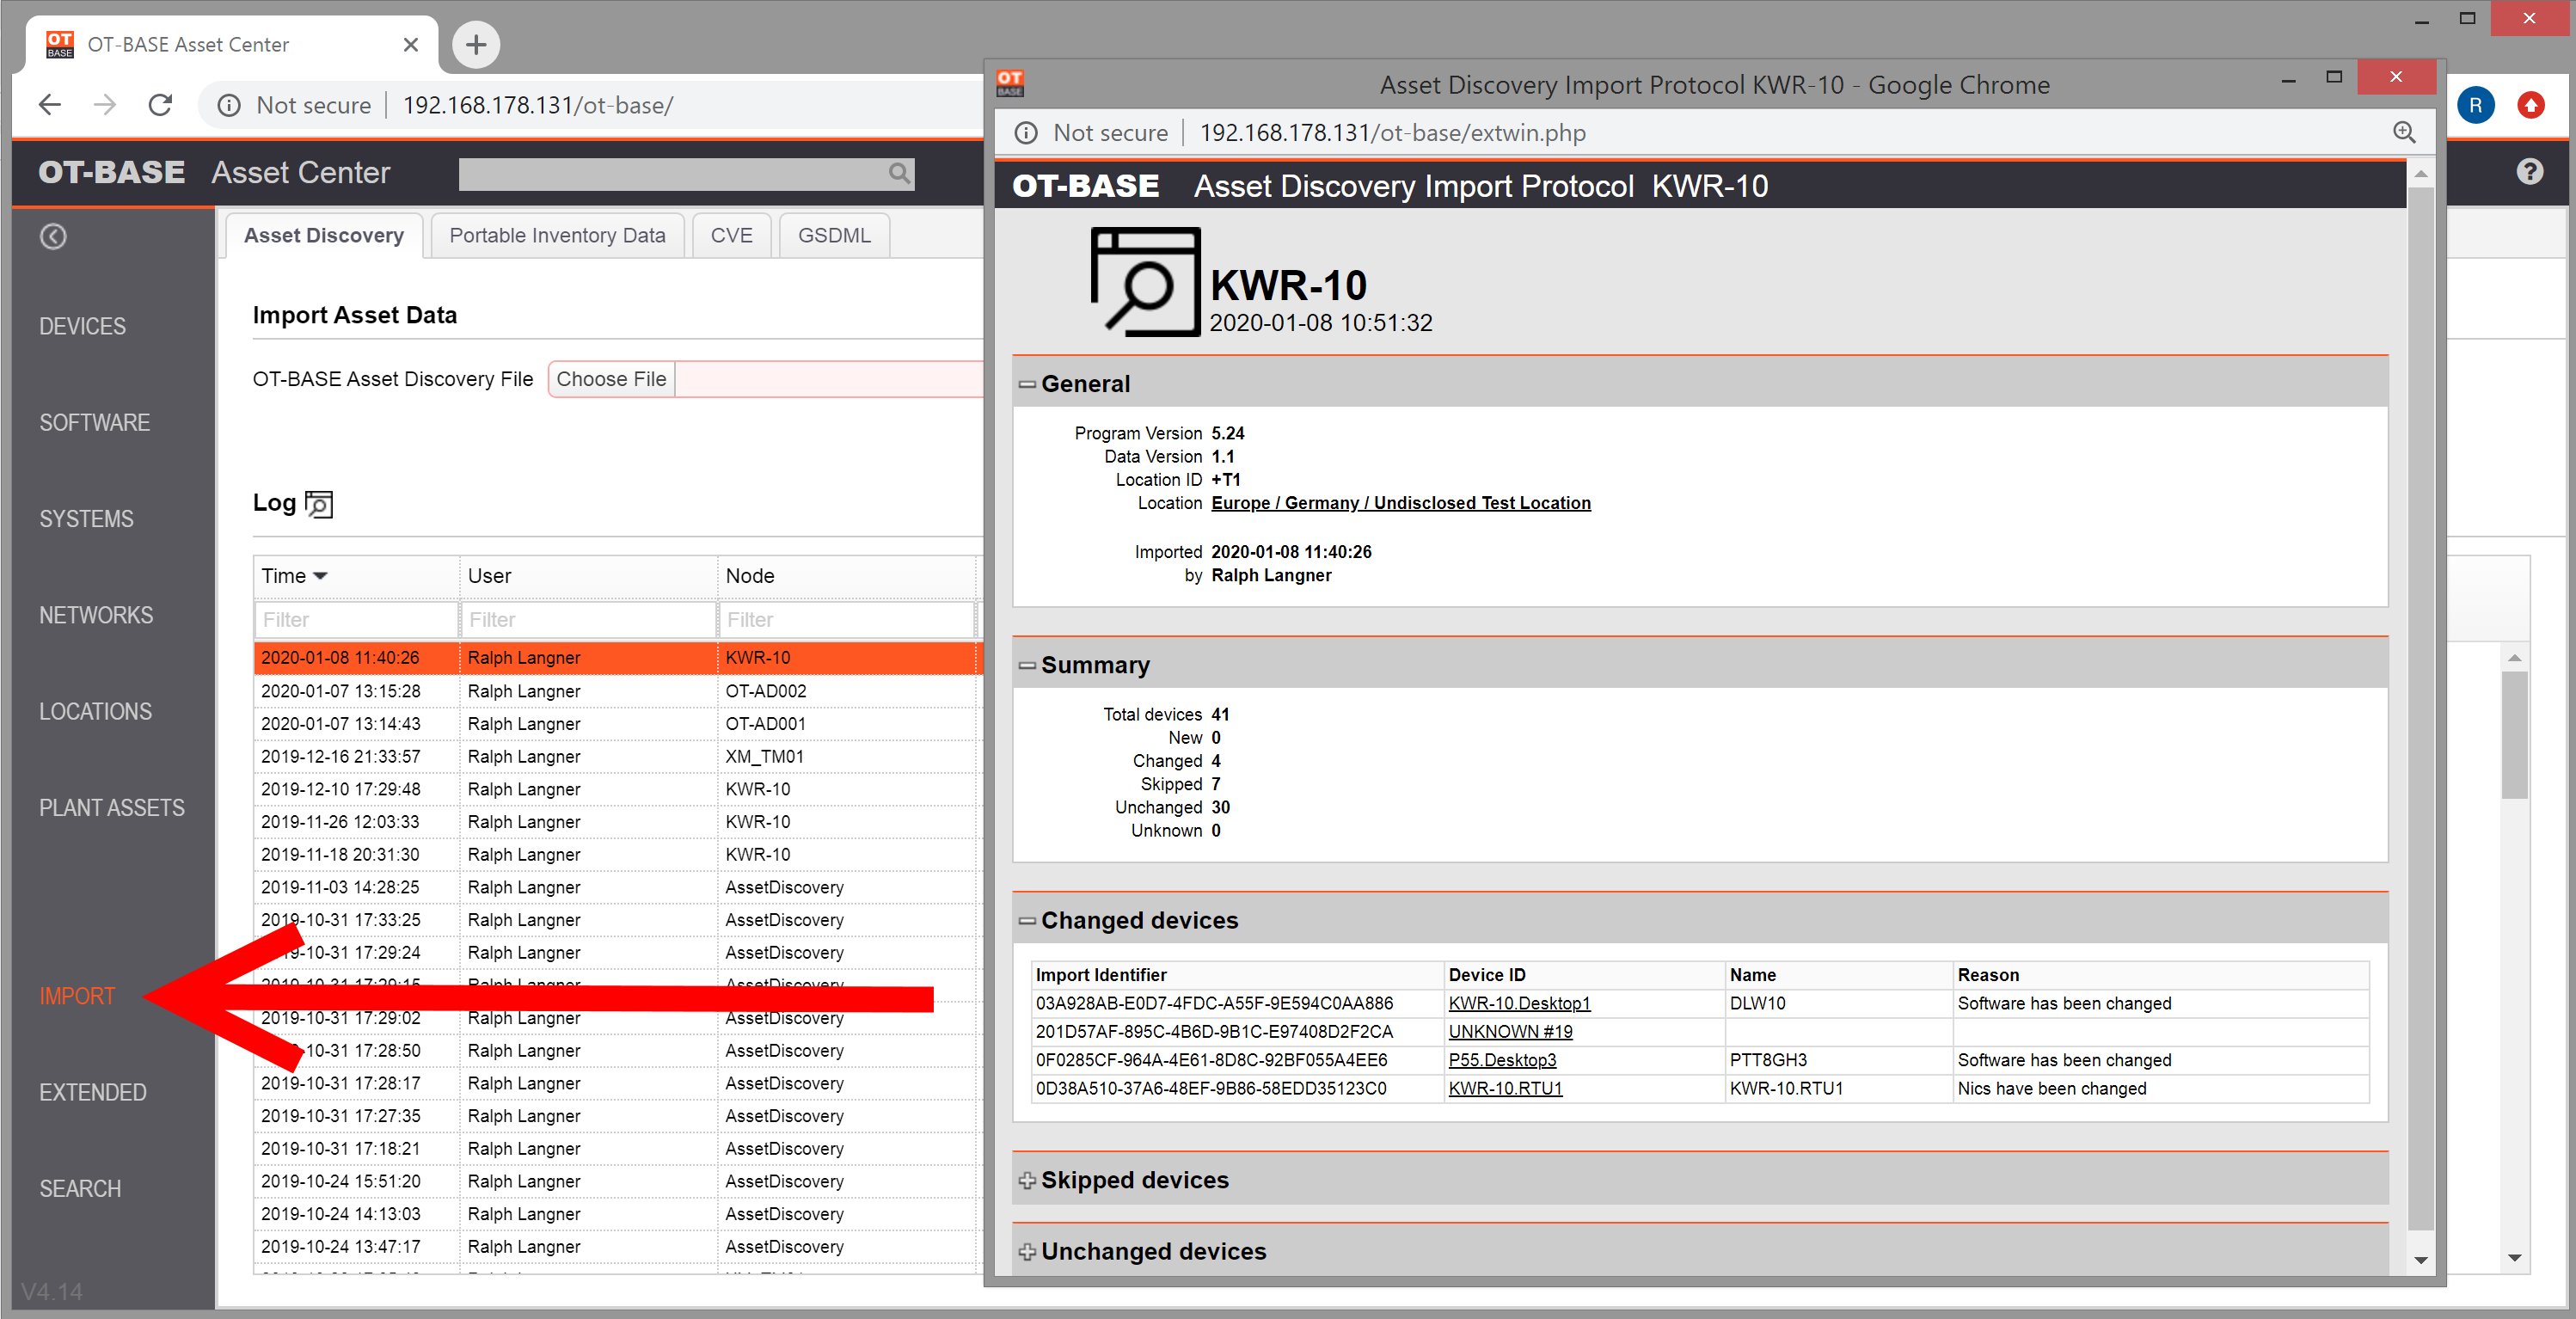2576x1319 pixels.
Task: Click the Time filter field
Action: (356, 619)
